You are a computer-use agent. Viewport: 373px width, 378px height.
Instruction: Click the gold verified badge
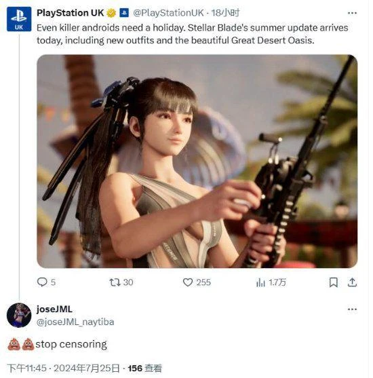[111, 13]
